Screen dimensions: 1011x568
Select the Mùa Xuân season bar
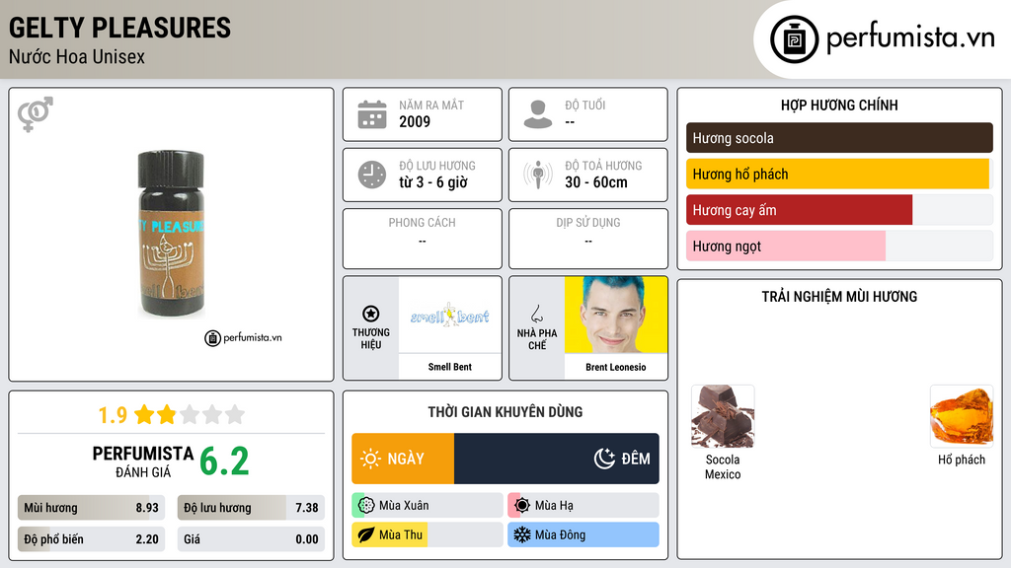click(428, 506)
